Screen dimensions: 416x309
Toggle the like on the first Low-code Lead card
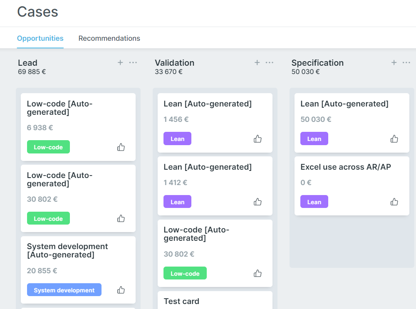click(121, 147)
